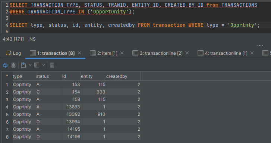Click the partially visible fifth result tab icon

265,53
